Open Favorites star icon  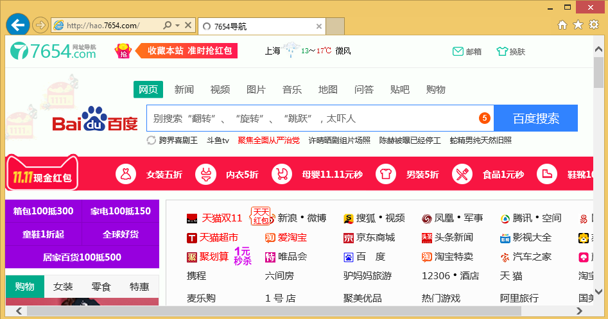(x=578, y=25)
